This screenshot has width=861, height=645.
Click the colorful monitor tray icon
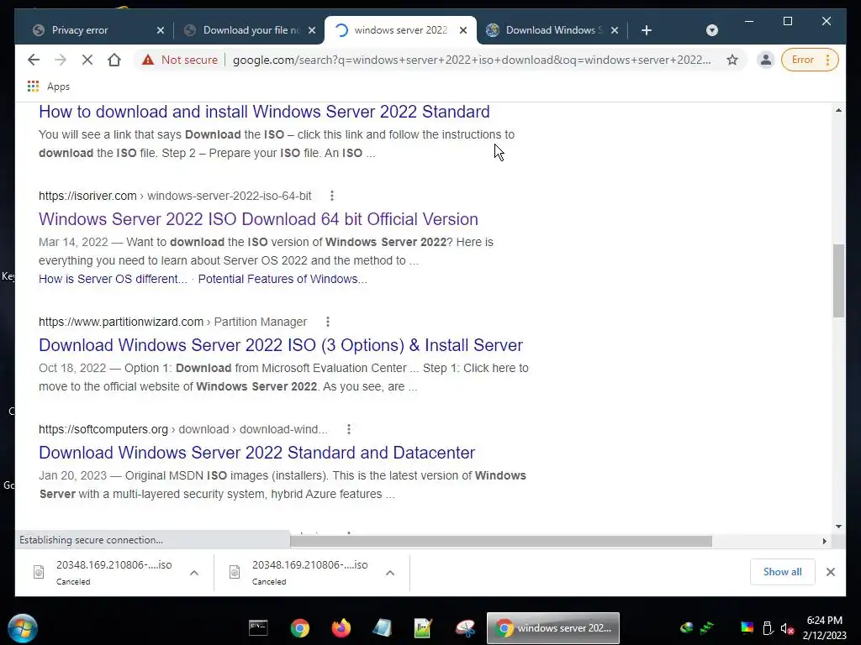[747, 628]
